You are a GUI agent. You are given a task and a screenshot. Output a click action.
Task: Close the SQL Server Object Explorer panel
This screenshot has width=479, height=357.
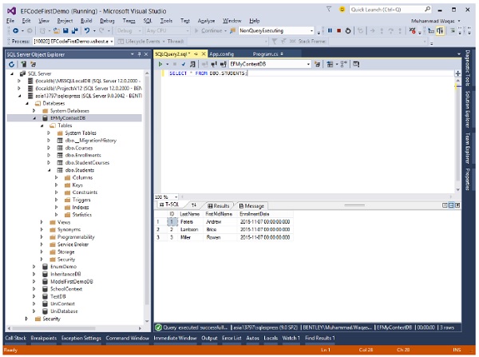146,54
